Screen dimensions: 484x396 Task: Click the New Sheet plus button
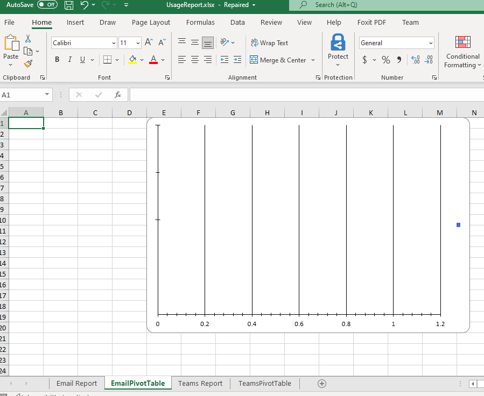(321, 383)
